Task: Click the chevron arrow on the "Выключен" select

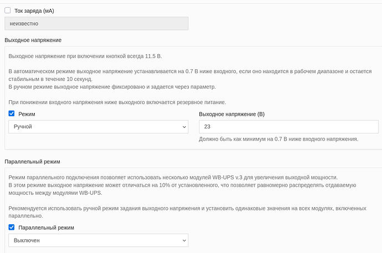Action: tap(184, 241)
